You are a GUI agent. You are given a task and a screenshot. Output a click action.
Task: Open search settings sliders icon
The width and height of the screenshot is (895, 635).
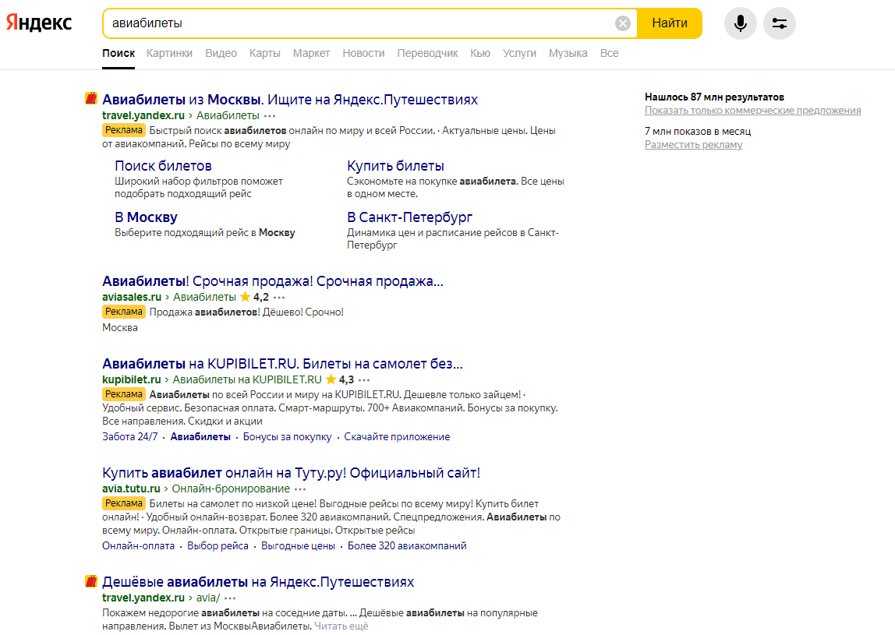779,23
